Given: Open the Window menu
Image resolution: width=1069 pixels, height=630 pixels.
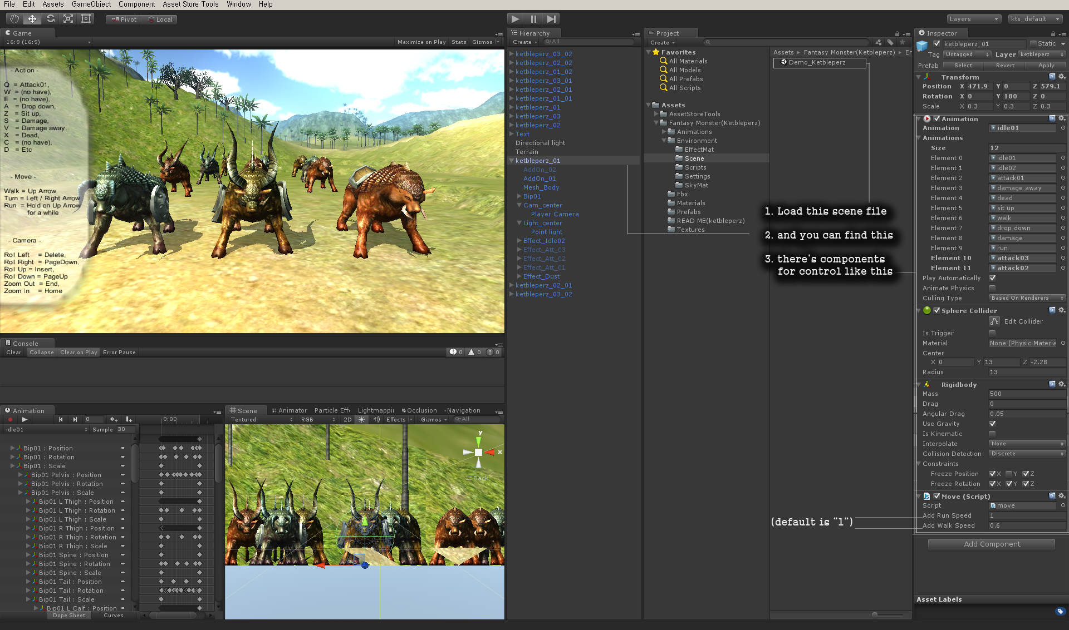Looking at the screenshot, I should tap(239, 4).
